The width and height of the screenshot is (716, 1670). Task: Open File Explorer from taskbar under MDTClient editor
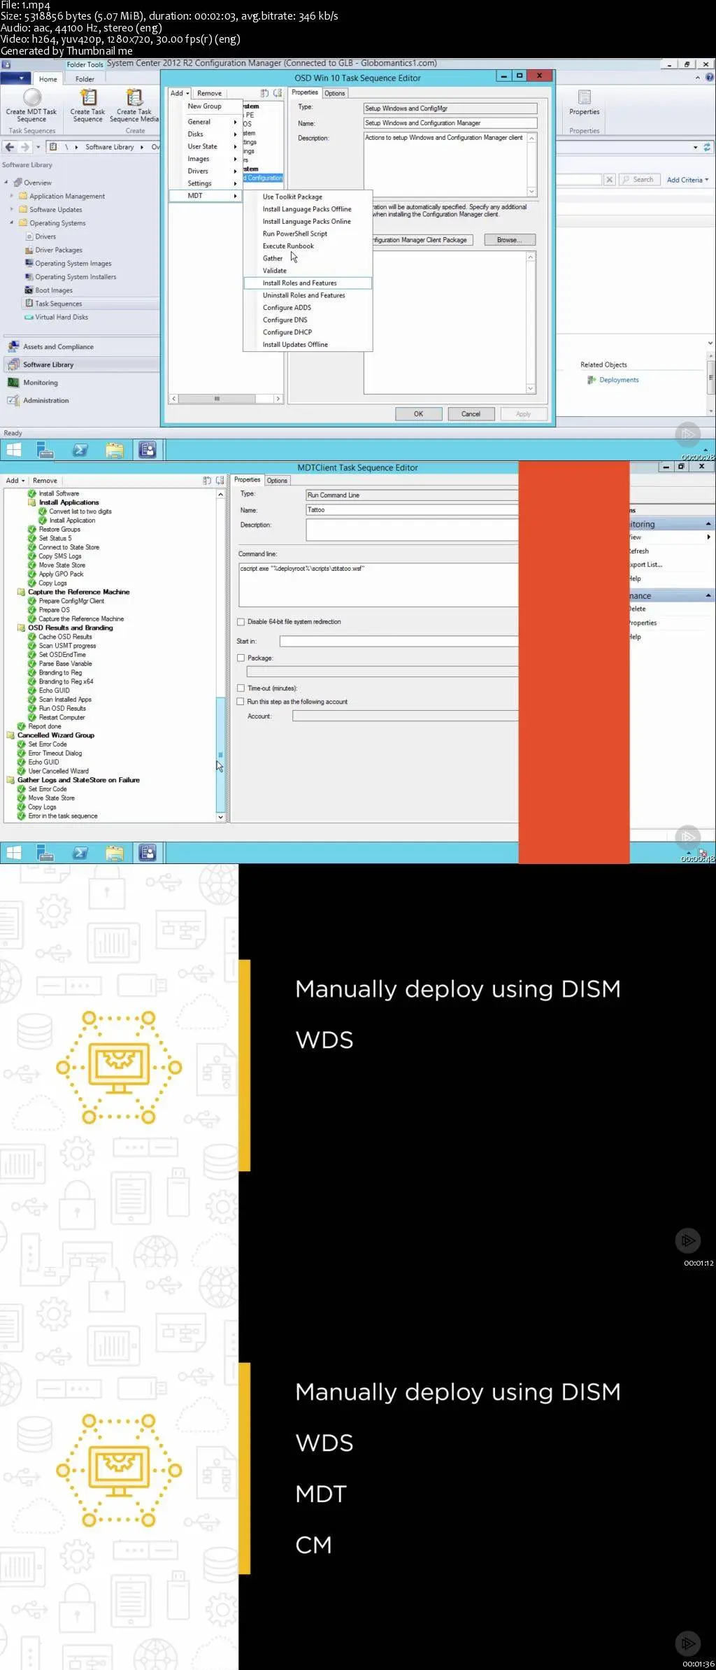[115, 852]
